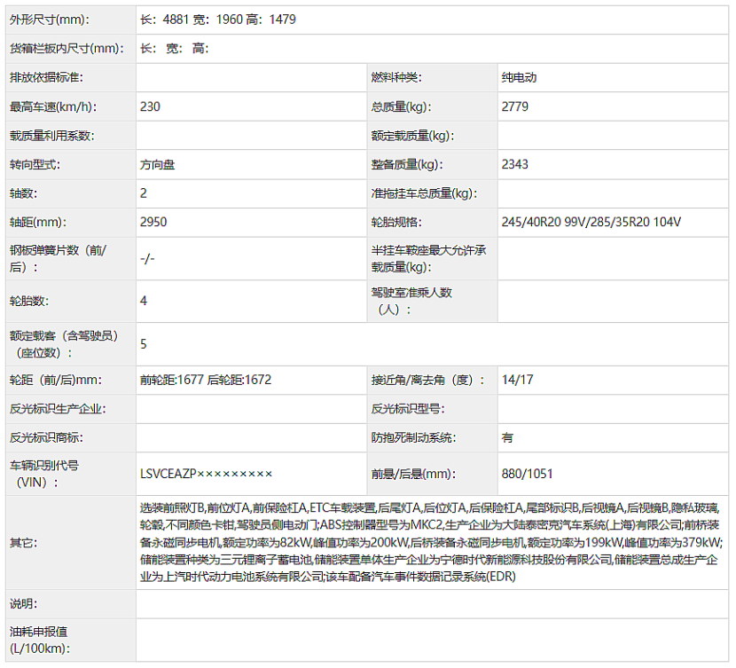The width and height of the screenshot is (736, 668).
Task: Click the 前悬/后悬(mm) label
Action: [x=413, y=474]
